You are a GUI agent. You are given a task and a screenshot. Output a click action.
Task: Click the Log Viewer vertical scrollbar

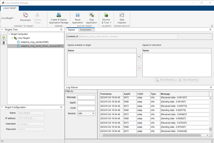(x=210, y=114)
